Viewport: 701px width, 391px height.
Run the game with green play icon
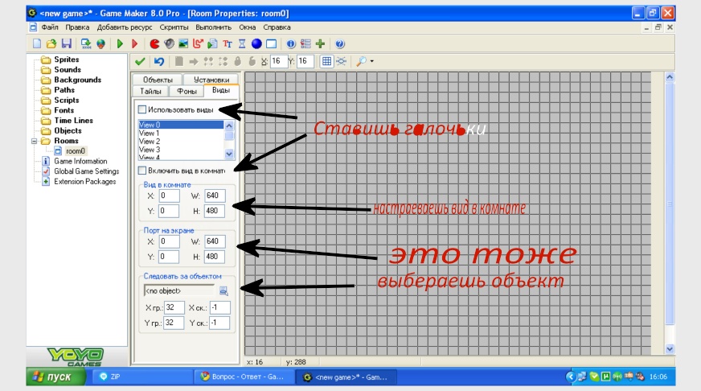point(120,43)
